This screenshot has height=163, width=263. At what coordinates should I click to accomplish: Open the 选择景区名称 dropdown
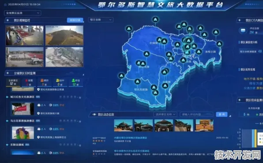click(165, 114)
